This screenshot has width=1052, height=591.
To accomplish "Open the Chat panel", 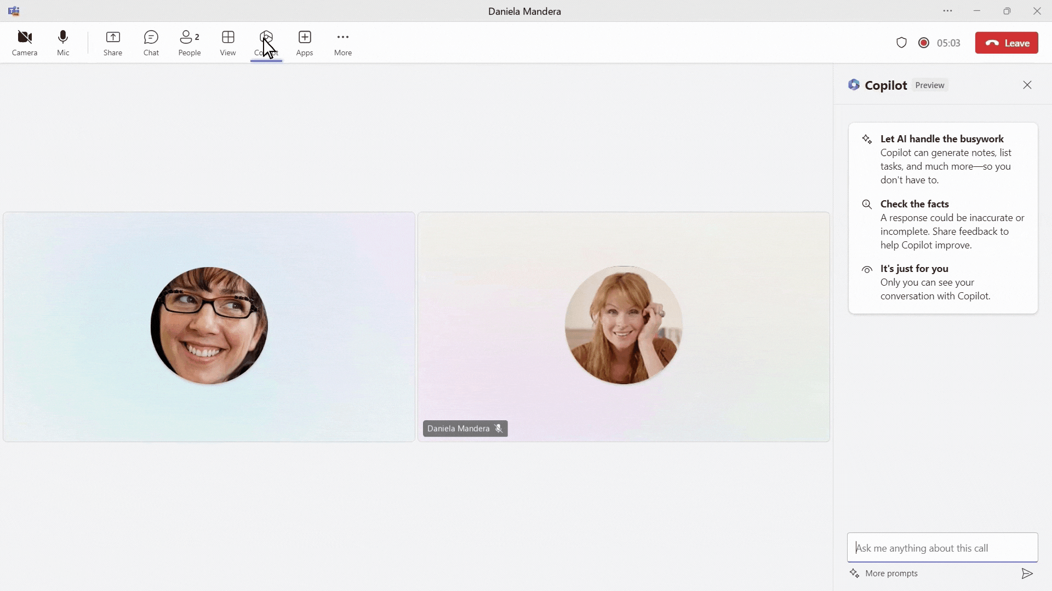I will coord(150,43).
